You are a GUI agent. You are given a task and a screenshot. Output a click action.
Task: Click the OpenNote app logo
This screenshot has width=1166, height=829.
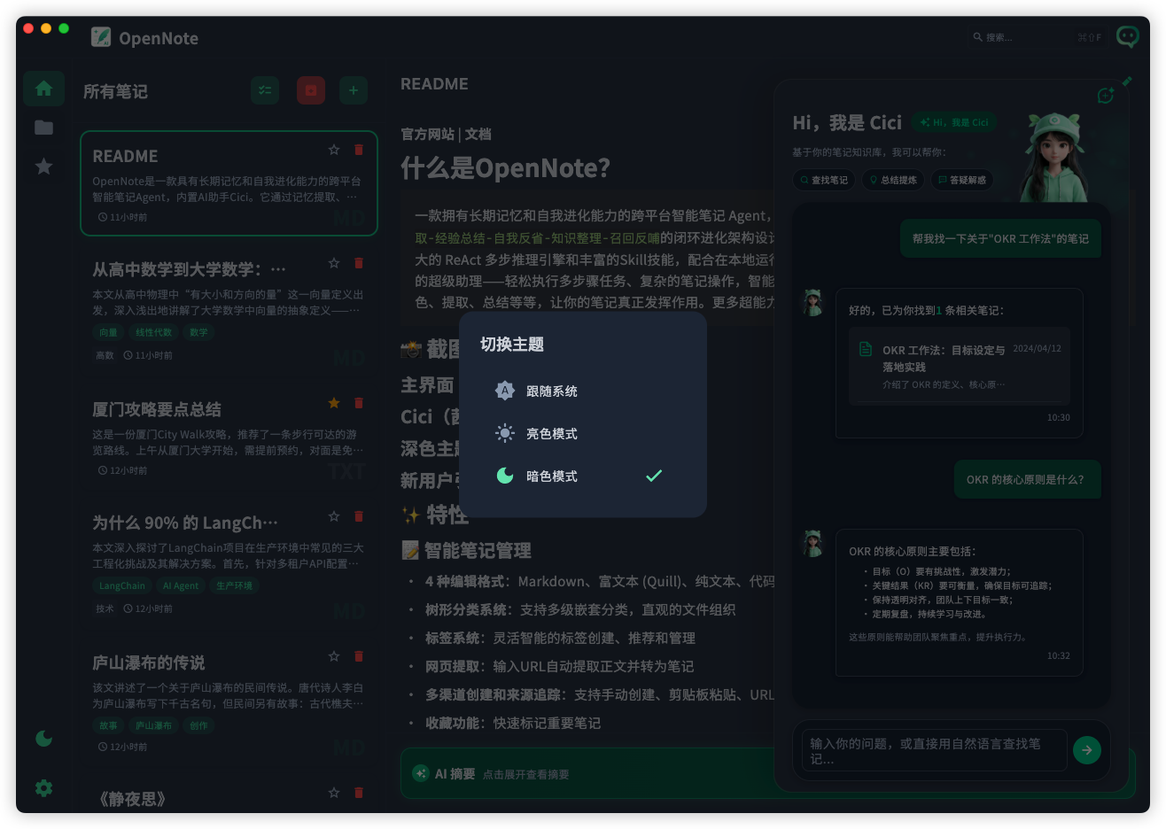(101, 37)
